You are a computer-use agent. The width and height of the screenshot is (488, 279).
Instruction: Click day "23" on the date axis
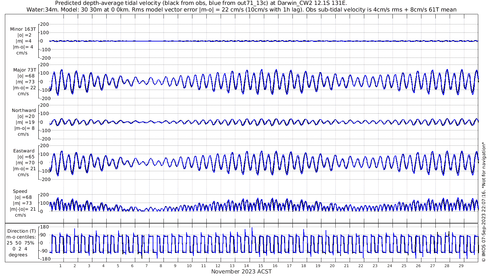click(375, 266)
